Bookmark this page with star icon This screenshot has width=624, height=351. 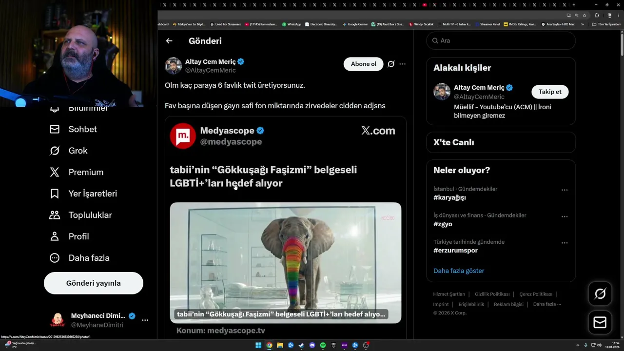click(585, 15)
